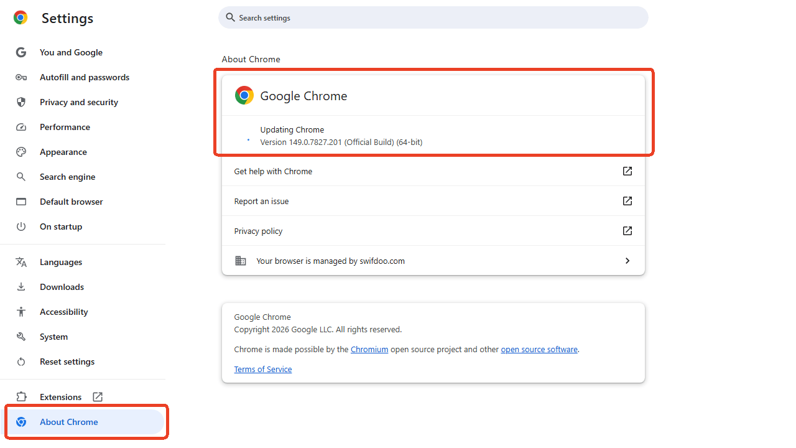
Task: Click the key icon for Autofill and passwords
Action: pos(21,77)
